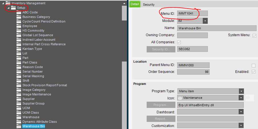Click the Report... button
258x129 pixels.
click(x=161, y=119)
